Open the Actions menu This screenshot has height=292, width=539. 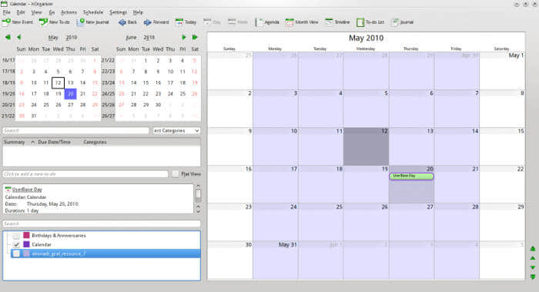[x=69, y=12]
